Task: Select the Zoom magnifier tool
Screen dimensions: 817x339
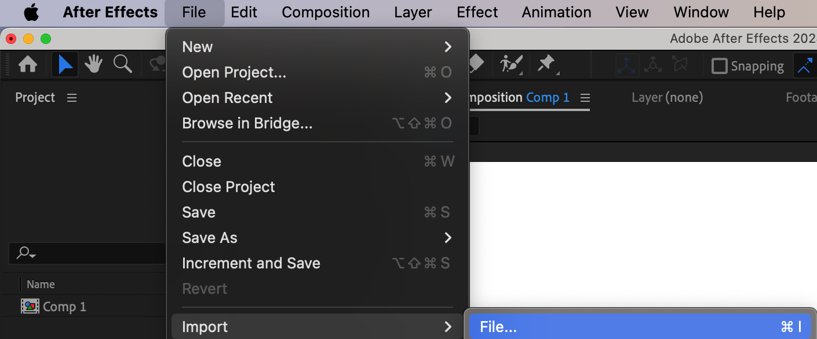Action: (122, 65)
